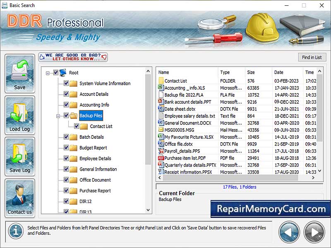331x248 pixels.
Task: Click the Save recovery icon
Action: point(19,73)
